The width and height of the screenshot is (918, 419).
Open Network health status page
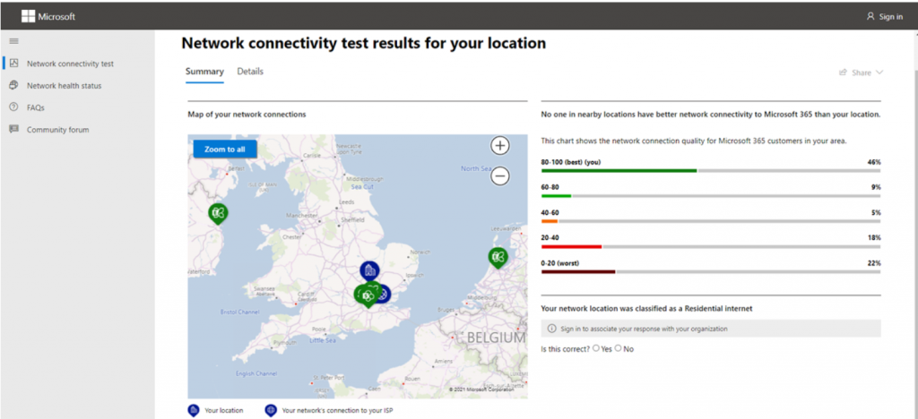(x=64, y=86)
